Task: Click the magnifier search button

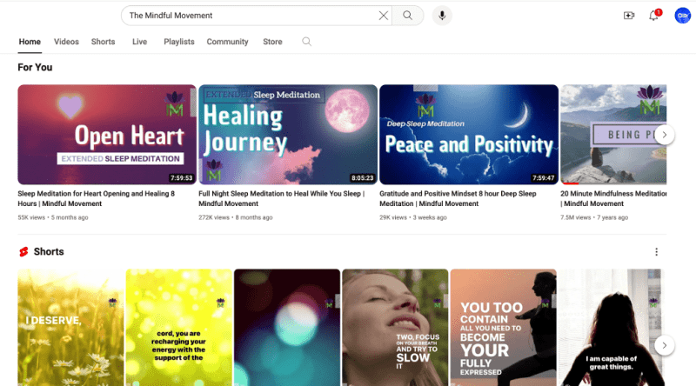Action: [407, 16]
